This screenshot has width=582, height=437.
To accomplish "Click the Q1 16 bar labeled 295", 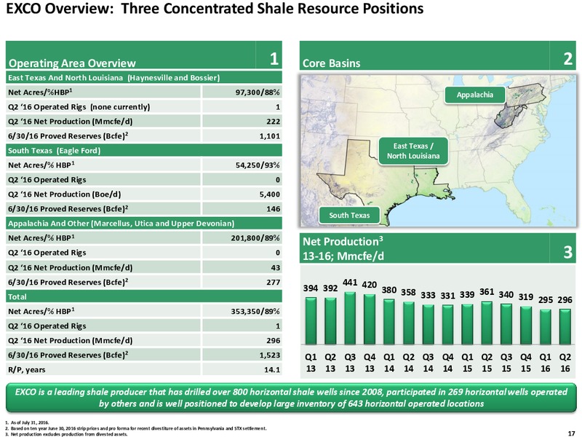I will (545, 327).
